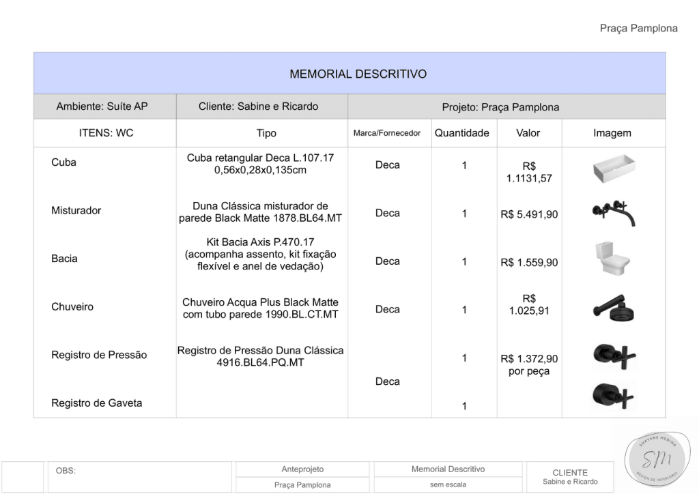This screenshot has height=494, width=699.
Task: Select the Registro de Pressão valve image
Action: tap(612, 354)
